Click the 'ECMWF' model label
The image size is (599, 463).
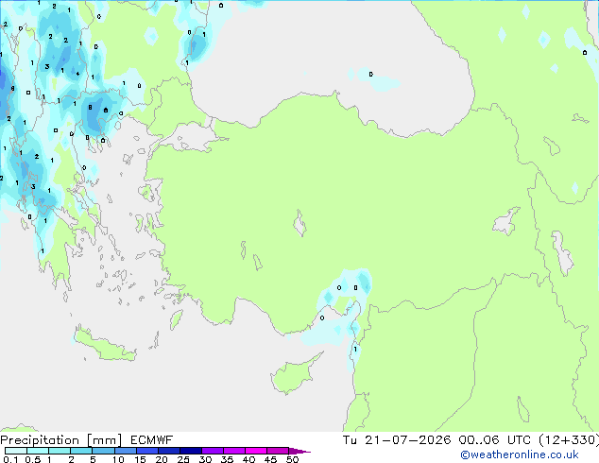pyautogui.click(x=152, y=440)
